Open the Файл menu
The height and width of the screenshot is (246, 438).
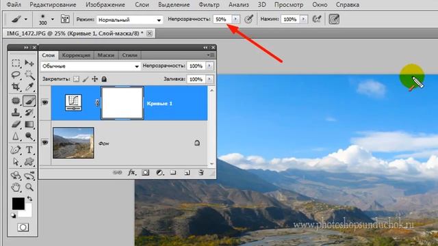(14, 5)
